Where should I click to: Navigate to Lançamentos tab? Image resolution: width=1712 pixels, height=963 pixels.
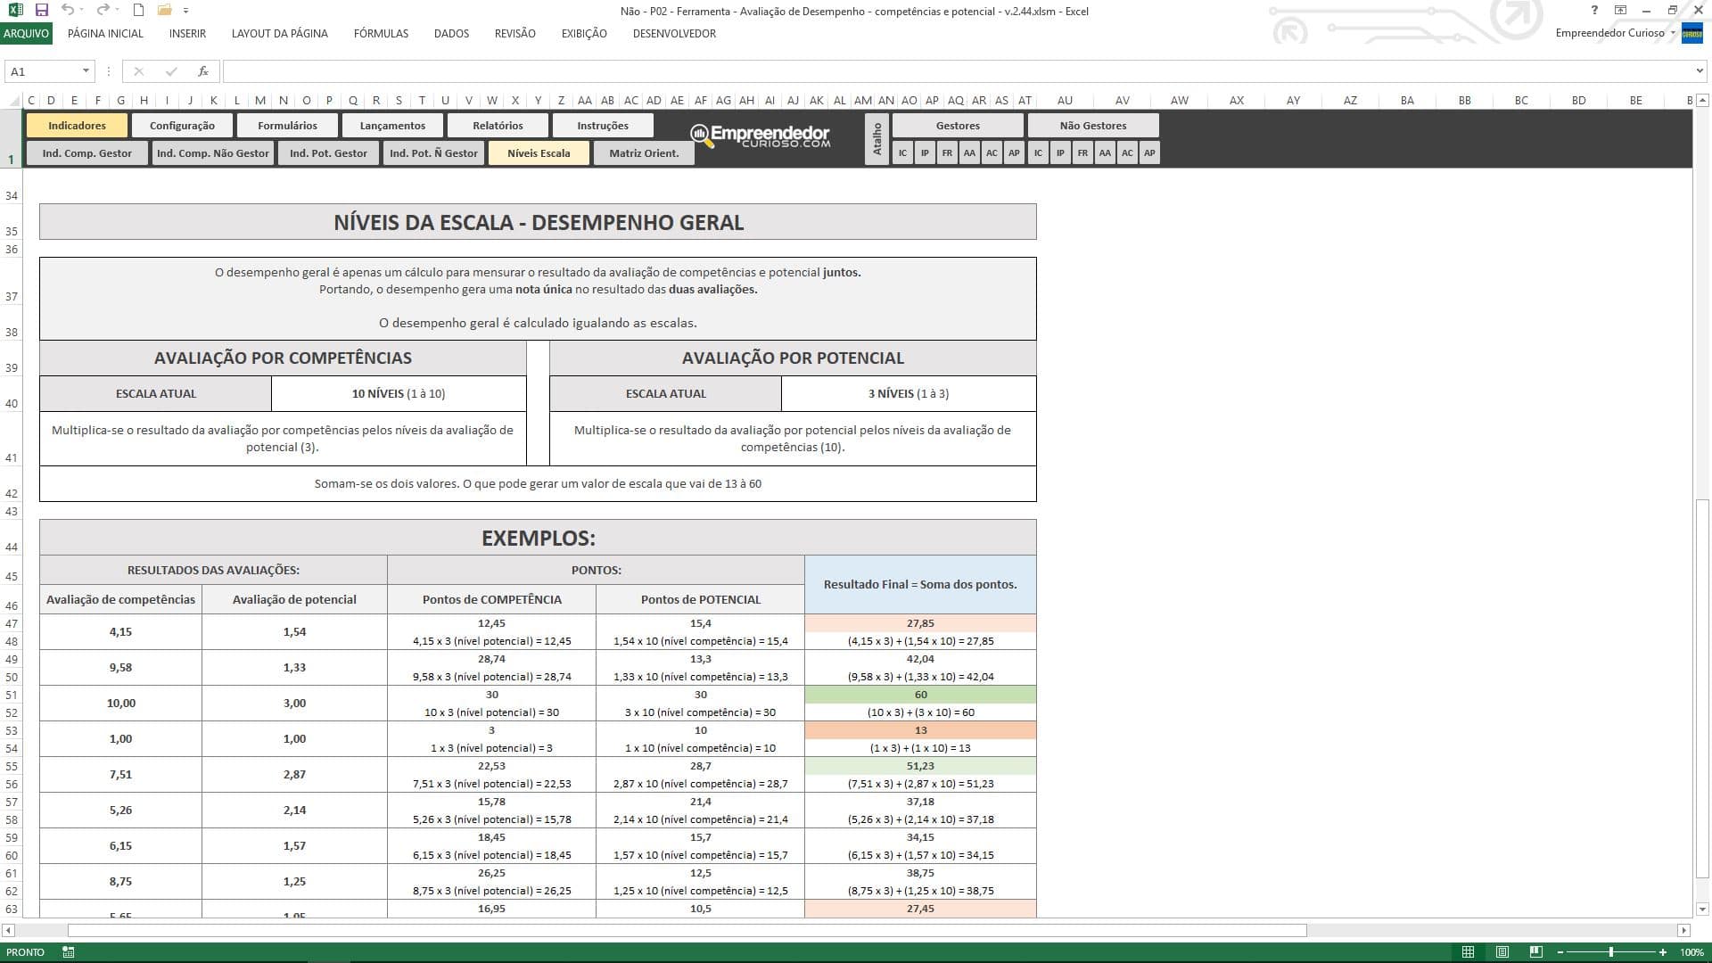[x=391, y=125]
